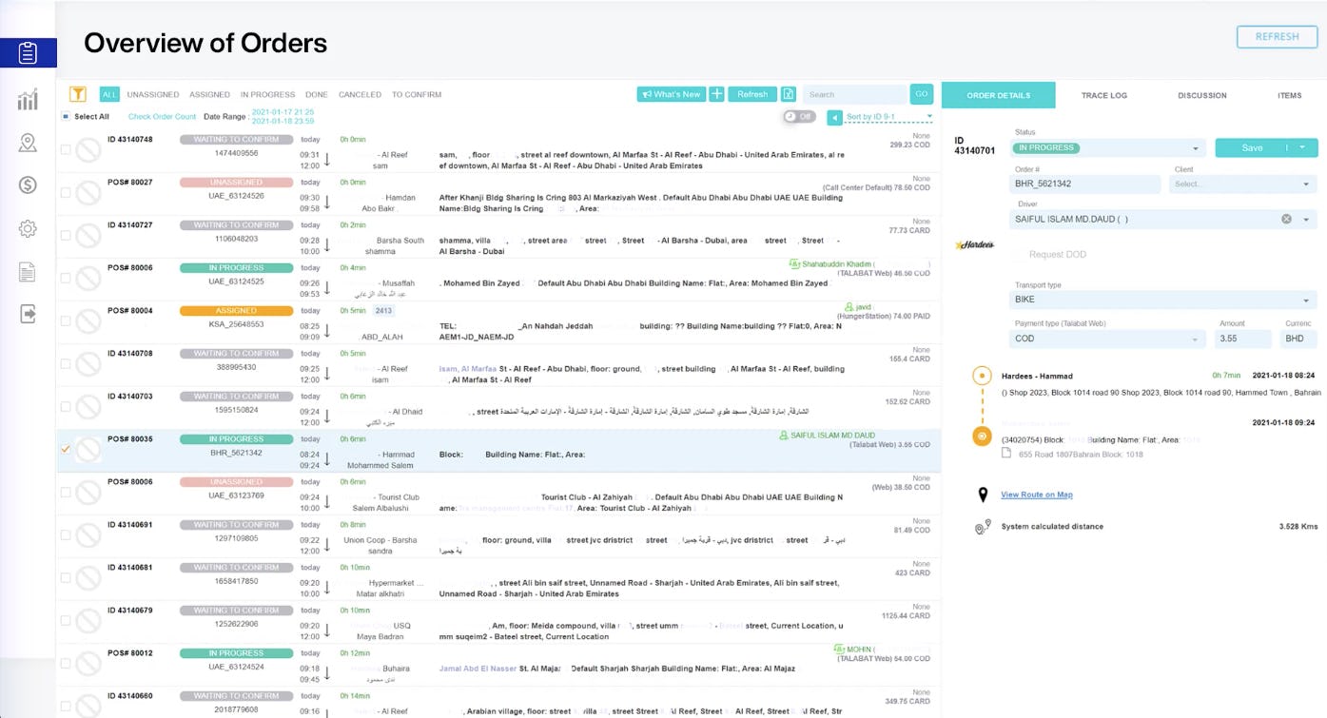Open the View Route on Map link

click(x=1036, y=495)
